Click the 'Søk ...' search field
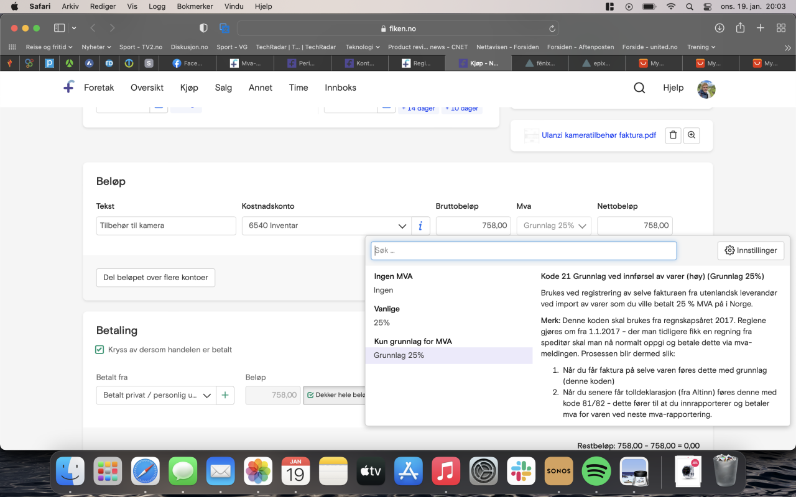The height and width of the screenshot is (497, 796). pyautogui.click(x=524, y=250)
